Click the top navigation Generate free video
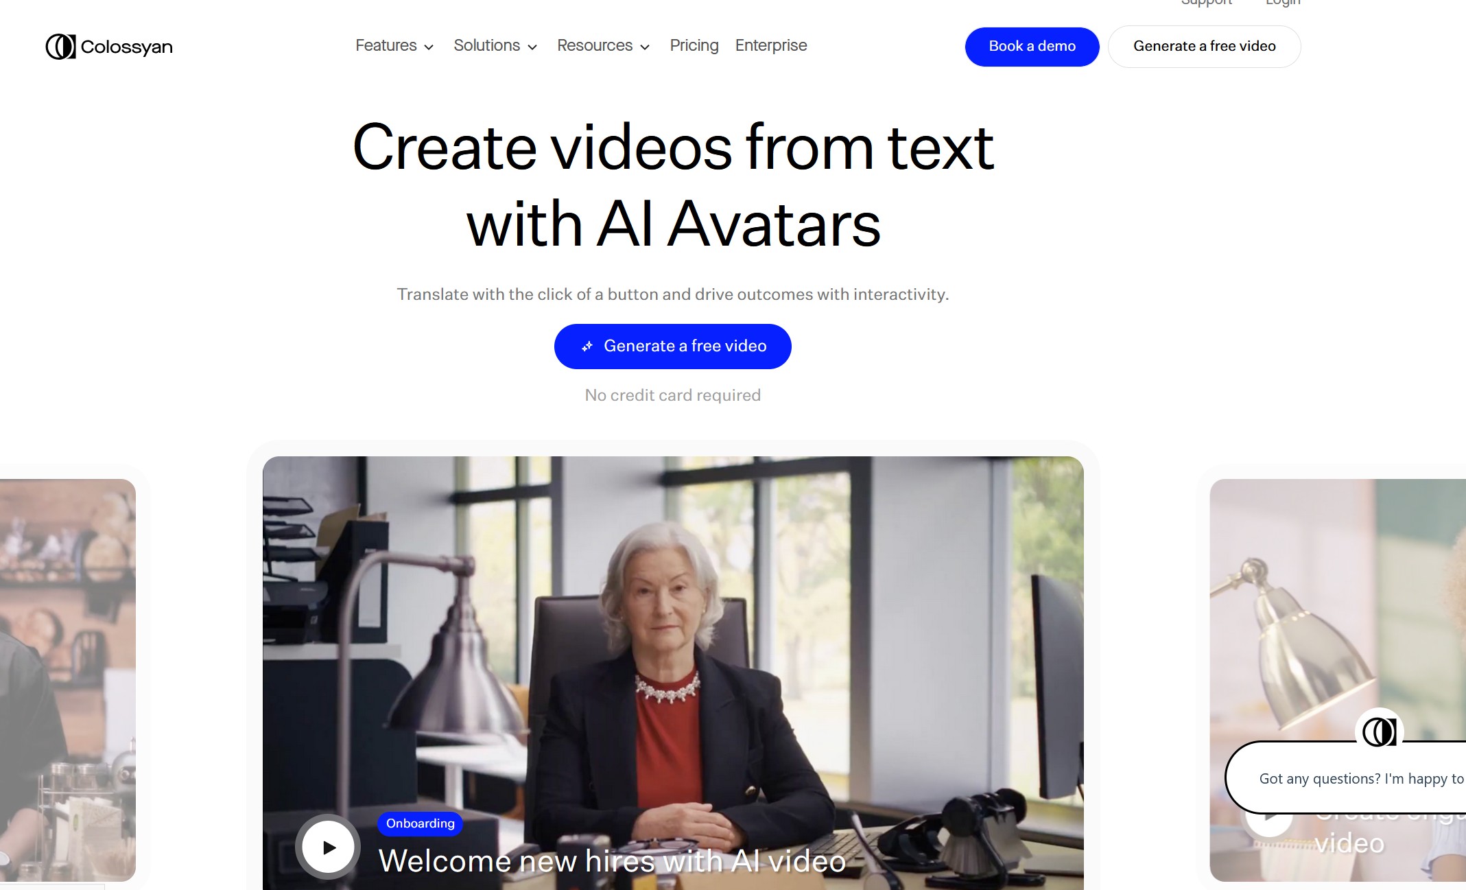Image resolution: width=1466 pixels, height=890 pixels. coord(1203,46)
